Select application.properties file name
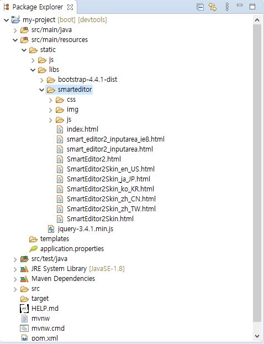The width and height of the screenshot is (264, 344). coord(72,249)
